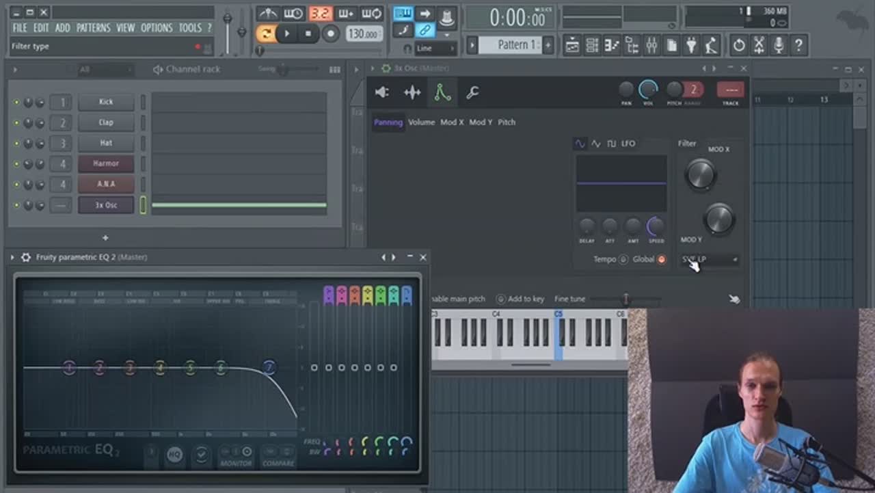
Task: Click the microphone recording icon in toolbar
Action: 778,46
